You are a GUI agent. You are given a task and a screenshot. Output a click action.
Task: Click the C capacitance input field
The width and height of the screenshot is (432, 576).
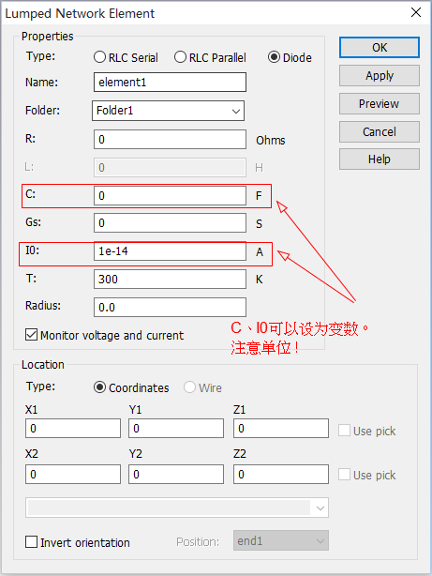click(170, 195)
